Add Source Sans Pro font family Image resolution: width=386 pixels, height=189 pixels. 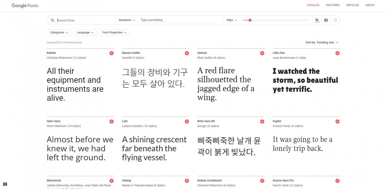[x=337, y=181]
